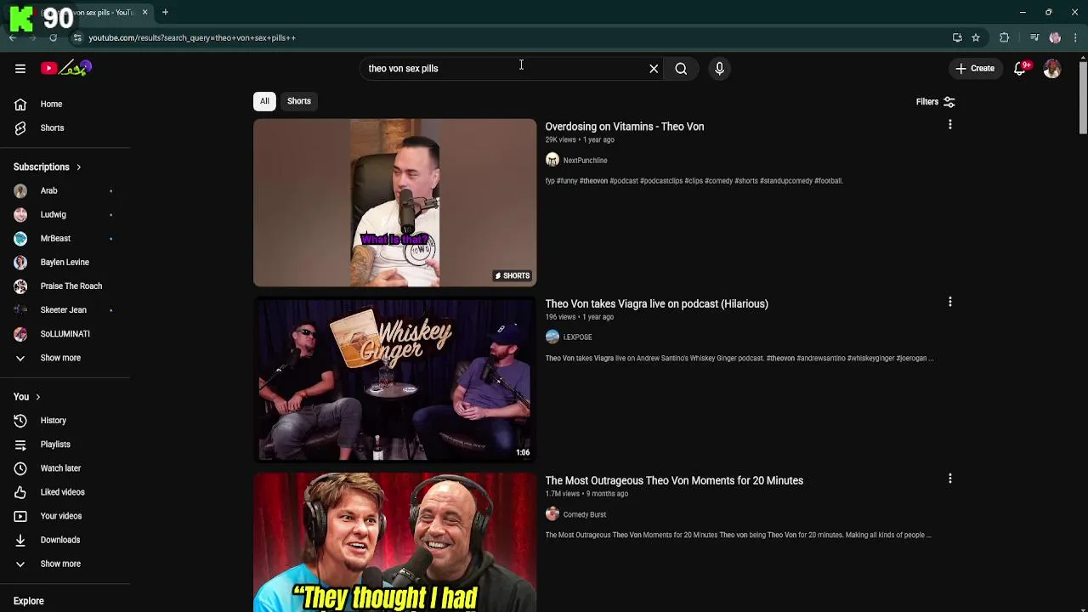Click the YouTube logo
This screenshot has height=612, width=1088.
tap(66, 68)
